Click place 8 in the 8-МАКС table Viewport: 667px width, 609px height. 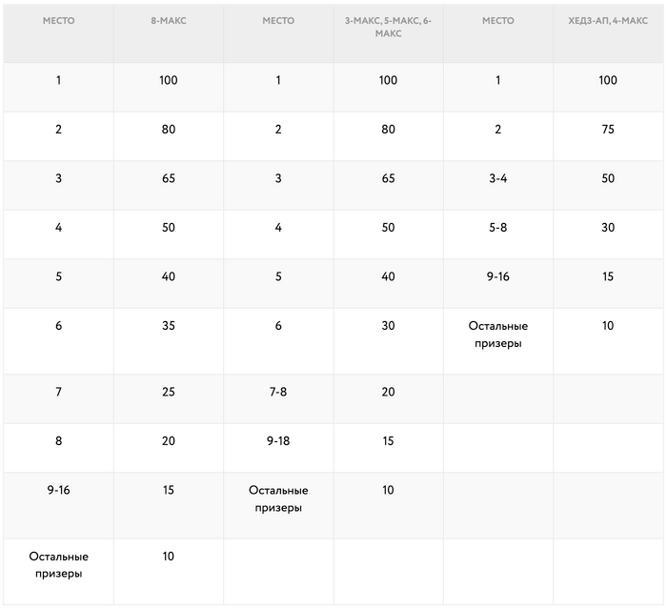point(58,441)
